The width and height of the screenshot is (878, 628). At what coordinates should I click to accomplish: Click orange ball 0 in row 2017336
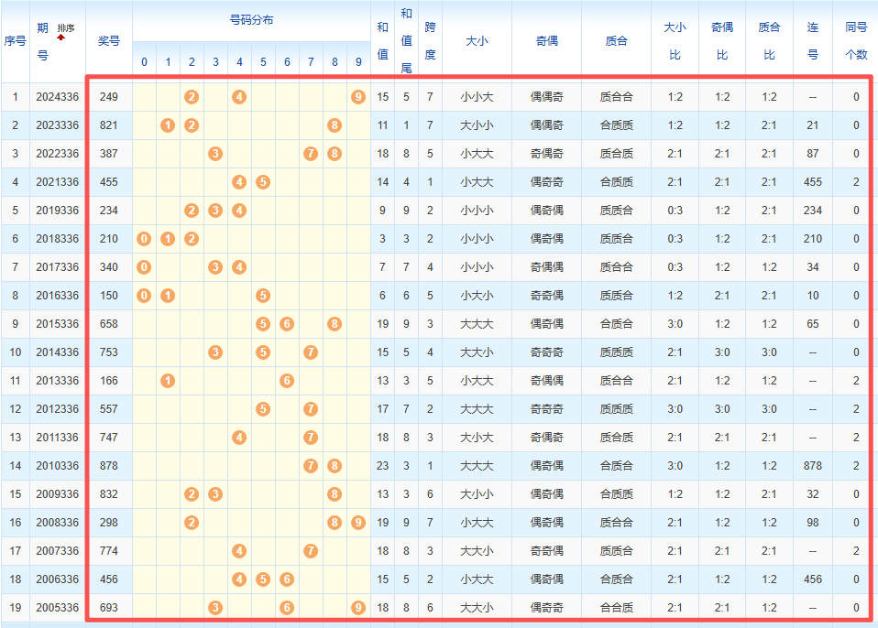click(144, 266)
